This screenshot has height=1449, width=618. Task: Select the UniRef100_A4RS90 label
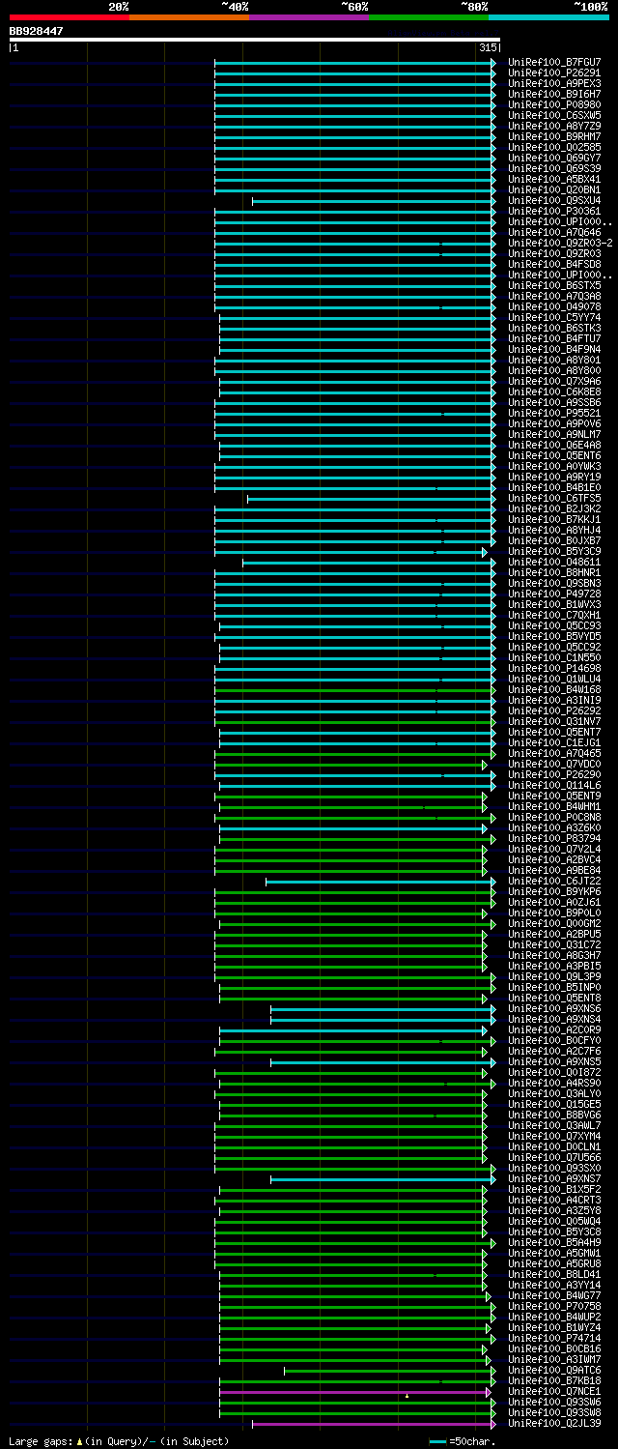coord(554,1083)
